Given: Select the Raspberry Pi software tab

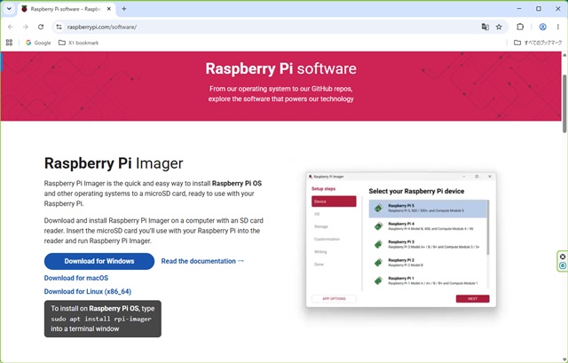Looking at the screenshot, I should point(67,9).
